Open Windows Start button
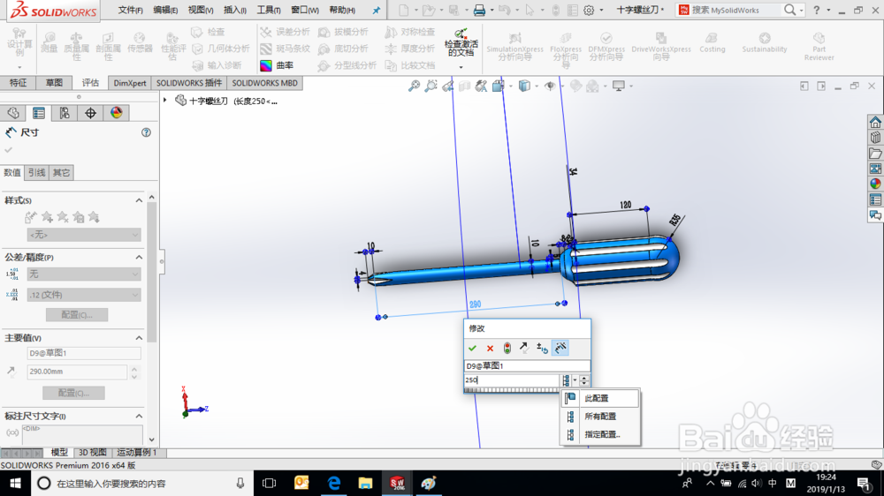This screenshot has width=884, height=496. coord(15,483)
